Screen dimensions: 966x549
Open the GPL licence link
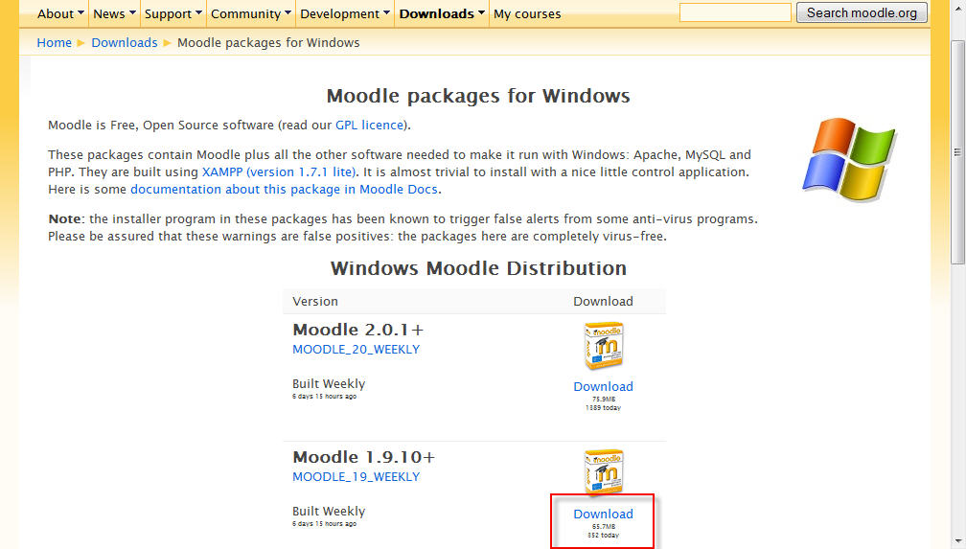[370, 125]
